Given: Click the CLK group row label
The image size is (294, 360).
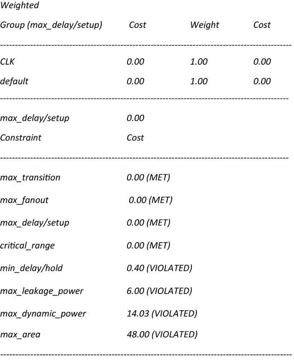Looking at the screenshot, I should pyautogui.click(x=7, y=62).
